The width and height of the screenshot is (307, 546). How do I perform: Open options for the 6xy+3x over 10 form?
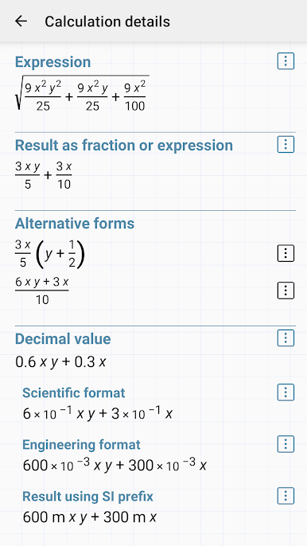[x=286, y=291]
